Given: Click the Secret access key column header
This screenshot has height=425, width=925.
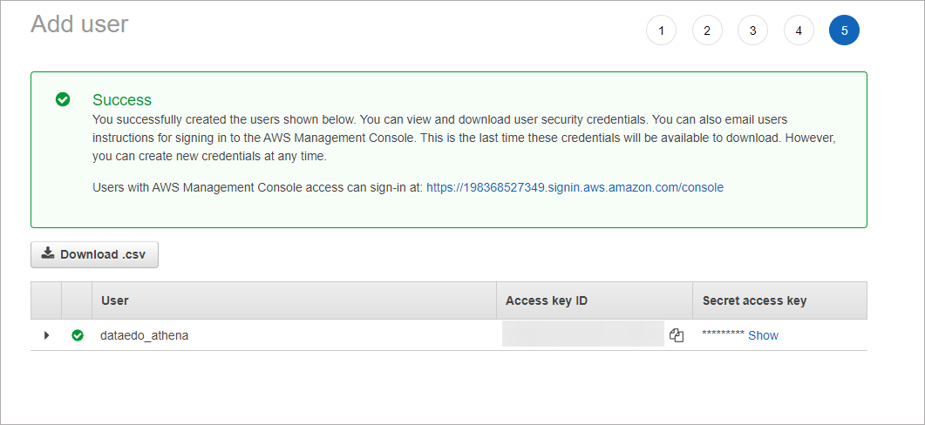Looking at the screenshot, I should click(754, 300).
